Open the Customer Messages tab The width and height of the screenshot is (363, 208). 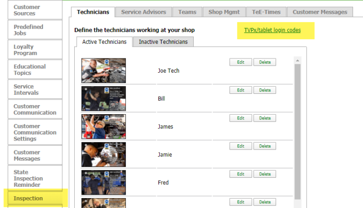(x=320, y=12)
